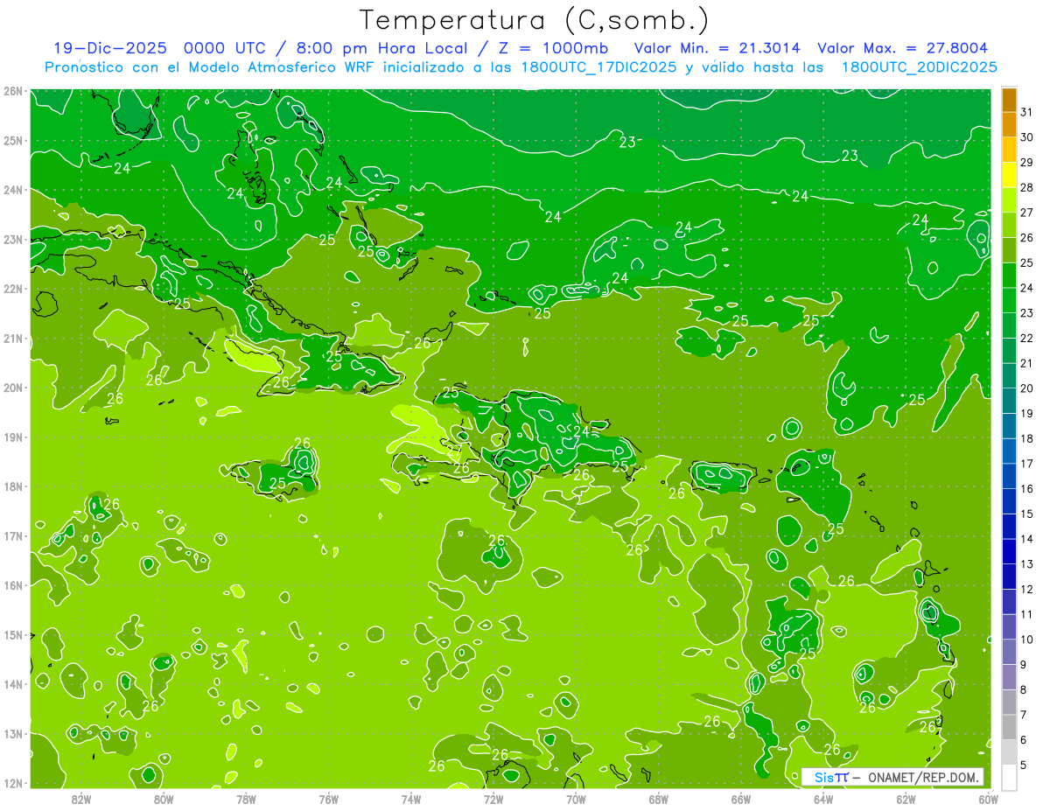1050x811 pixels.
Task: Click the '82W' longitude axis label
Action: click(x=81, y=799)
